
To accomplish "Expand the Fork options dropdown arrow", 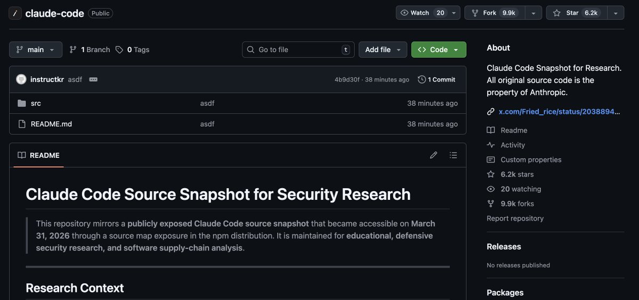I will pos(533,13).
